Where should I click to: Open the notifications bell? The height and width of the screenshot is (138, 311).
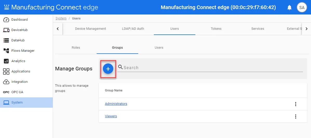(x=289, y=8)
